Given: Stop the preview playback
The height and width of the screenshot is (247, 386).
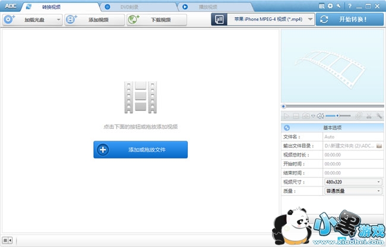Looking at the screenshot, I should click(296, 116).
